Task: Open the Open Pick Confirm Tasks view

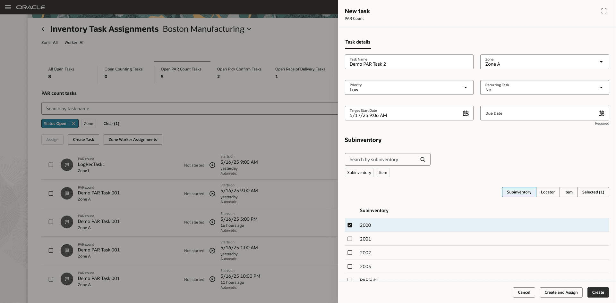Action: [239, 73]
